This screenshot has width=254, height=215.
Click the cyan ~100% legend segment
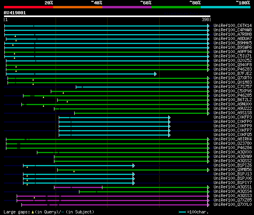225,7
